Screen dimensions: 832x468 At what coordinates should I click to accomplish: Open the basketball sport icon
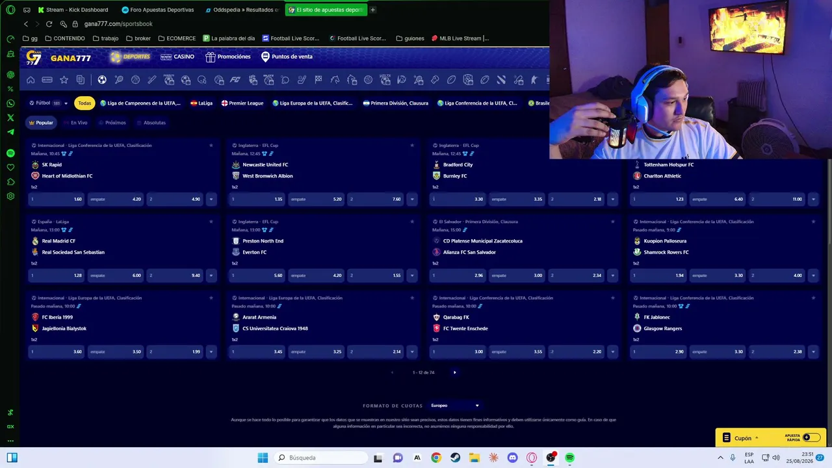click(x=135, y=80)
